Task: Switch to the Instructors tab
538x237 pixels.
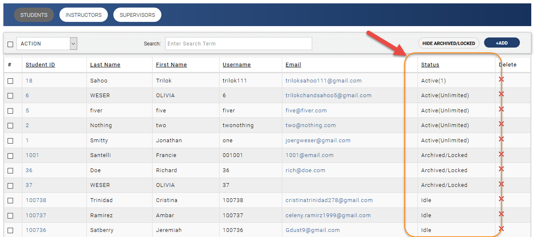Action: (83, 15)
